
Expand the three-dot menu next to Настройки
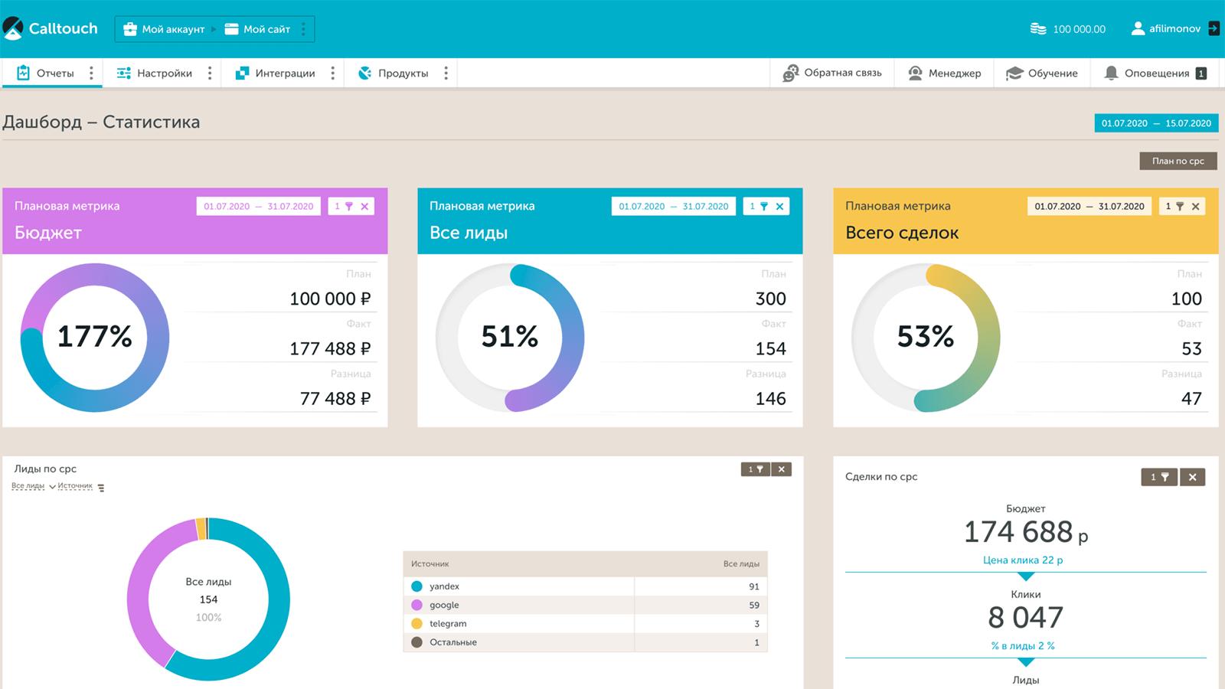click(x=210, y=73)
